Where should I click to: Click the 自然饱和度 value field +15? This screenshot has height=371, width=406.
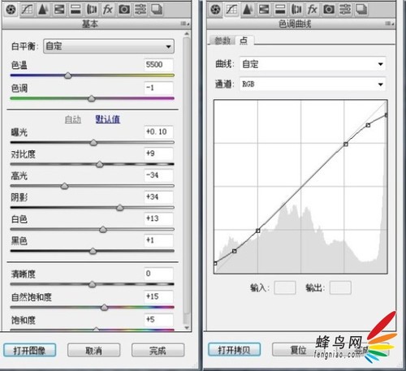click(x=158, y=296)
